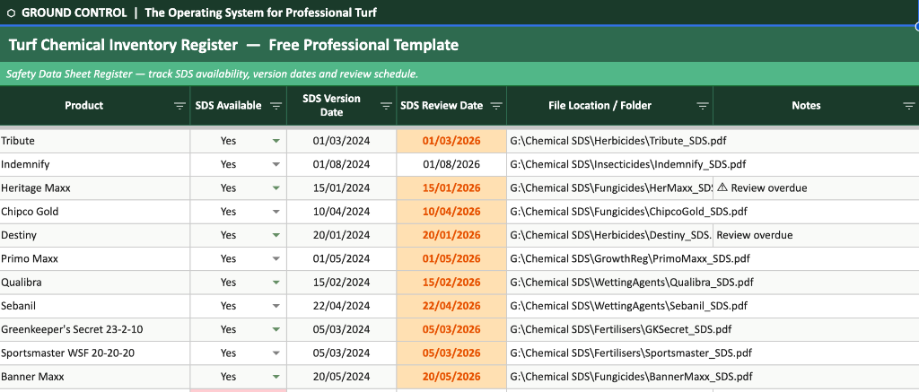Select the Sebanil product cell

coord(95,306)
